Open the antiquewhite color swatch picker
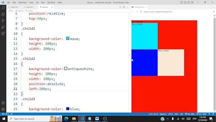Screen dimensions: 216x122 tap(65, 68)
